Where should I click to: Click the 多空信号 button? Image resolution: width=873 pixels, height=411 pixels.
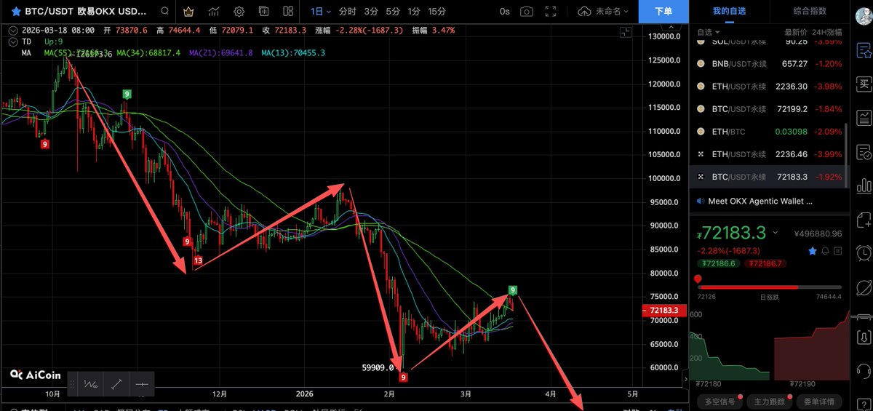(x=720, y=401)
